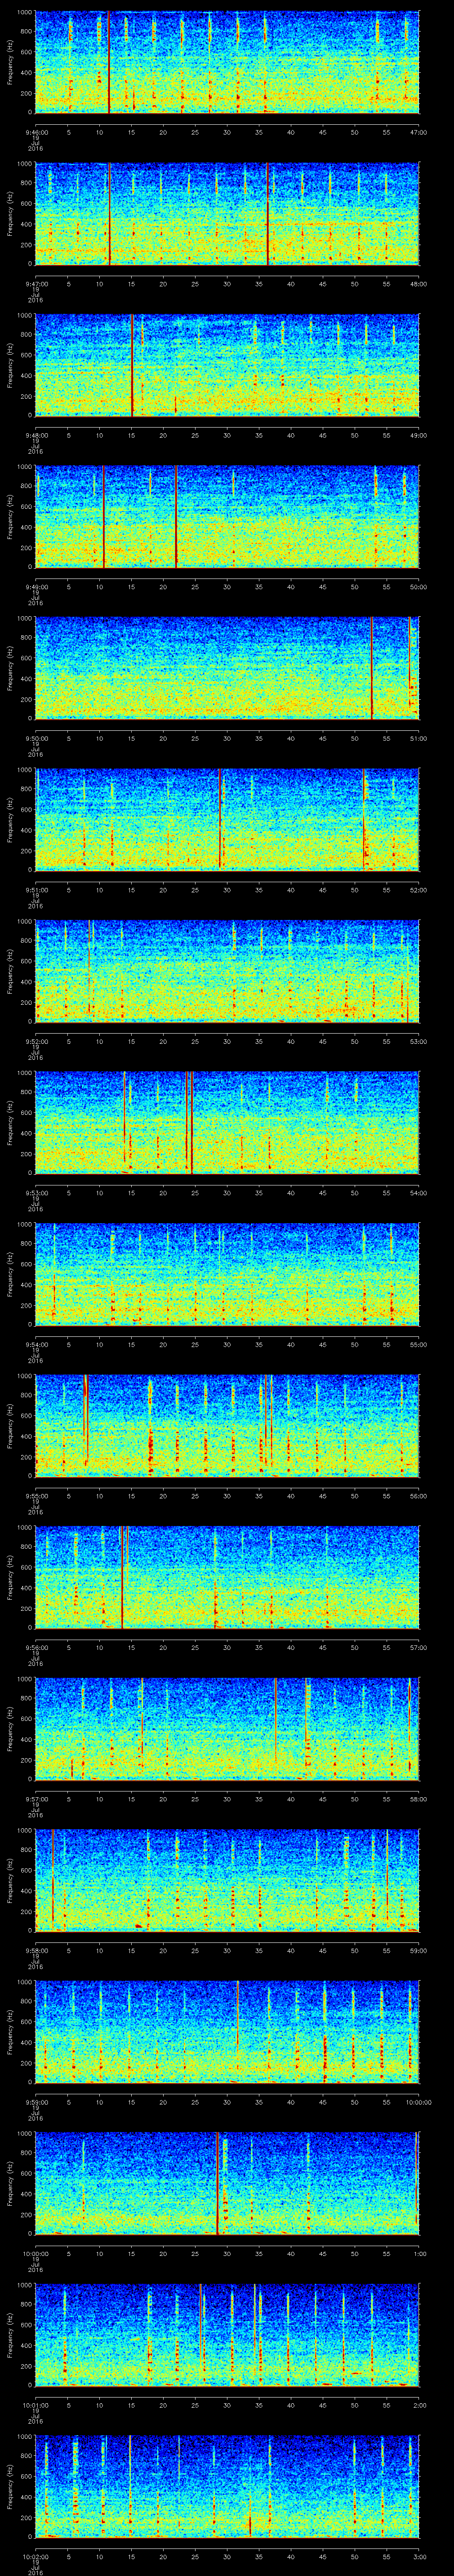Click the 9:50:00 start time label
The image size is (454, 2576).
click(36, 738)
